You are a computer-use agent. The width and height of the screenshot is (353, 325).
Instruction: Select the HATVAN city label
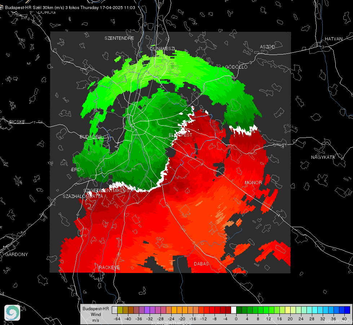click(334, 39)
